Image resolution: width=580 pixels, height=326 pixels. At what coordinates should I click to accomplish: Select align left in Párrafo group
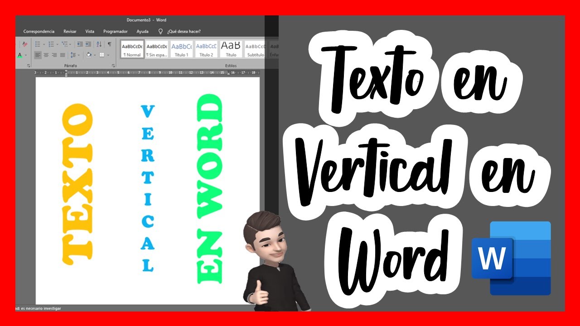point(38,55)
